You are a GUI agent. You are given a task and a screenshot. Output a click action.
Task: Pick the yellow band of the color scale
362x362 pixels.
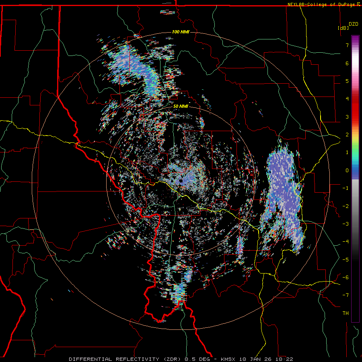click(355, 138)
